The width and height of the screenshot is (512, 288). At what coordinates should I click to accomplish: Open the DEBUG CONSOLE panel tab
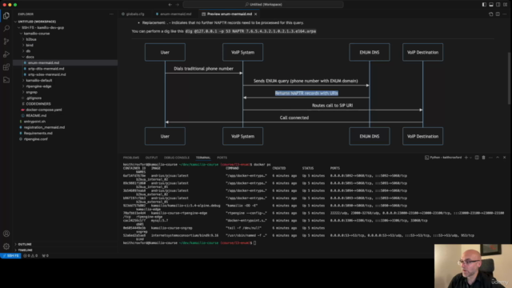coord(177,158)
